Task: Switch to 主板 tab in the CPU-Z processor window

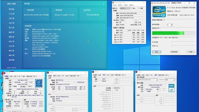Action: click(x=11, y=76)
